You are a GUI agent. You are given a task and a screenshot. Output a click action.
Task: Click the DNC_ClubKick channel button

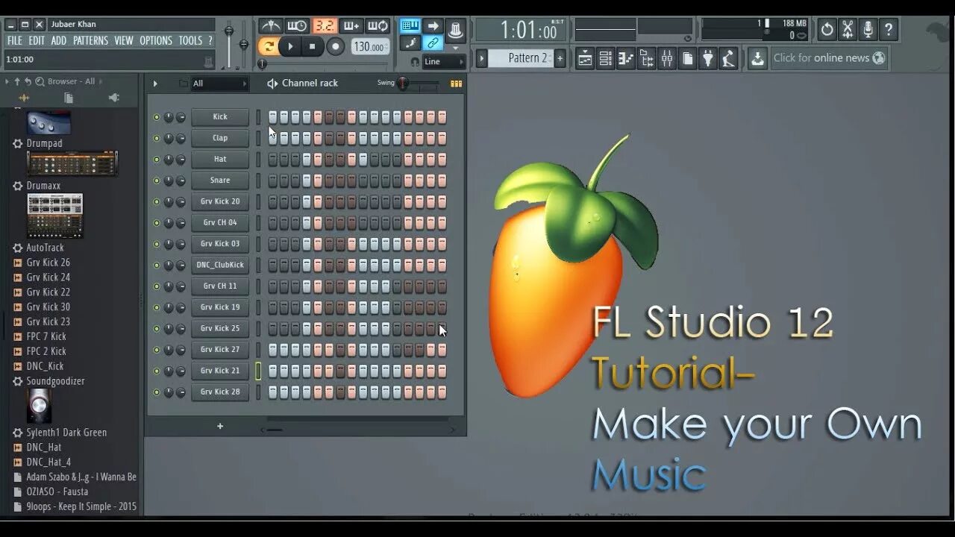(x=220, y=265)
